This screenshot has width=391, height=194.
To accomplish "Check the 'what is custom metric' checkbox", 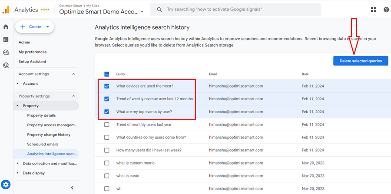I will pyautogui.click(x=107, y=163).
